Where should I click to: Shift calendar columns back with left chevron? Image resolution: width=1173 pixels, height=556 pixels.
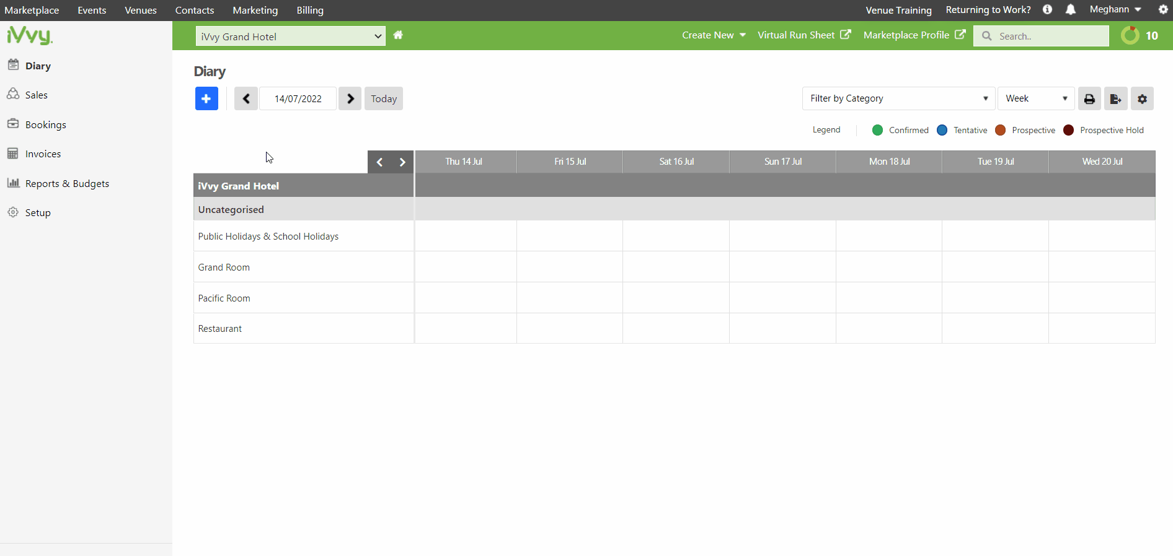[379, 162]
